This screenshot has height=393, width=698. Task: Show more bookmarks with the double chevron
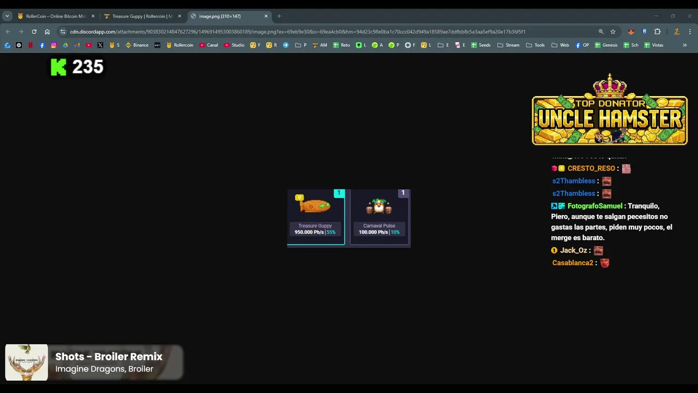coord(684,45)
